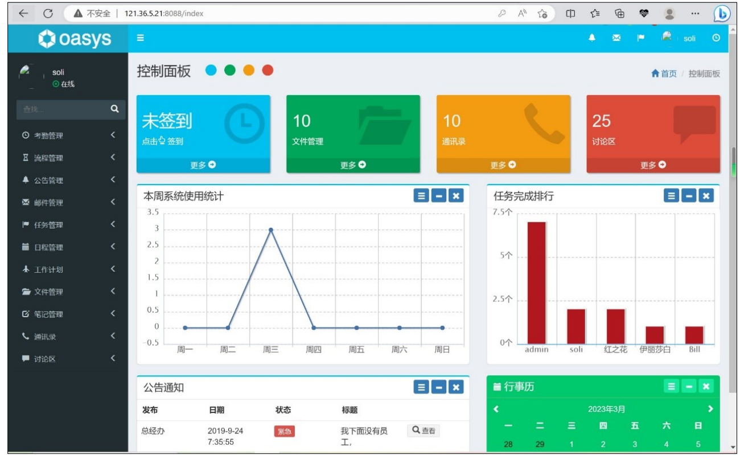The image size is (740, 455).
Task: Click the 通讯录 phone icon in sidebar
Action: click(26, 337)
